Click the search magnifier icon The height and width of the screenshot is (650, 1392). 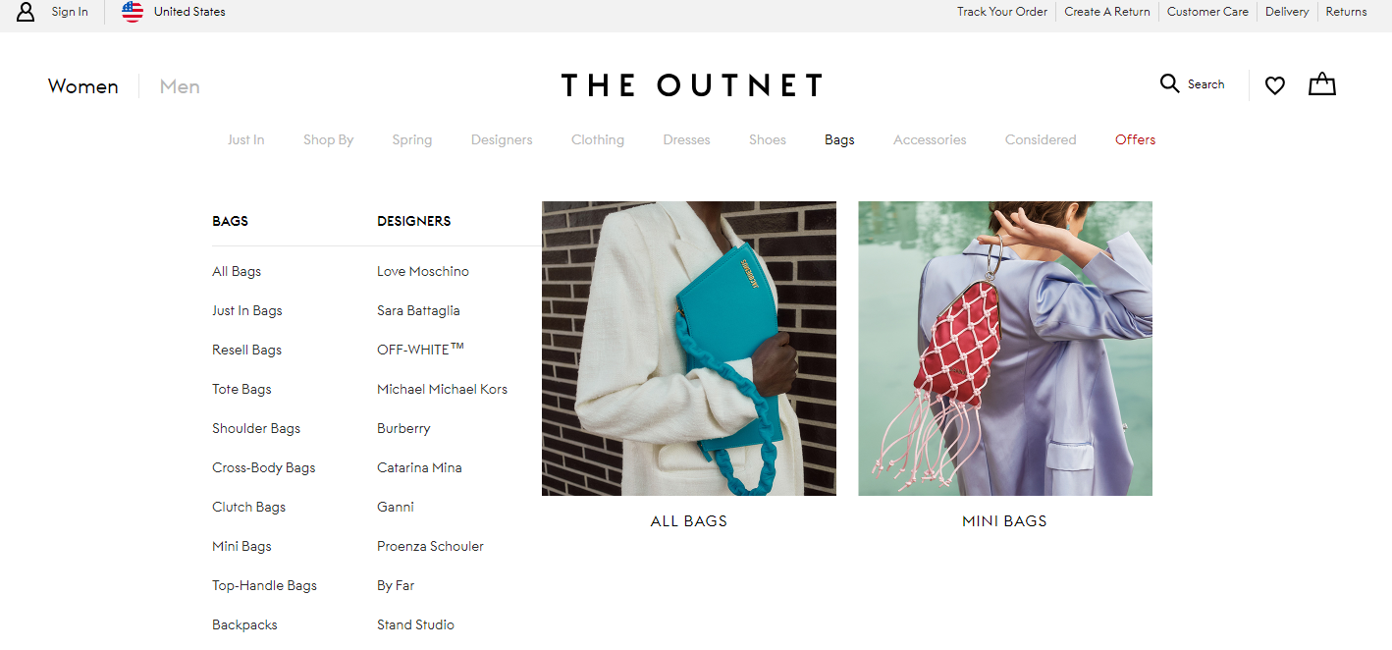(1169, 83)
